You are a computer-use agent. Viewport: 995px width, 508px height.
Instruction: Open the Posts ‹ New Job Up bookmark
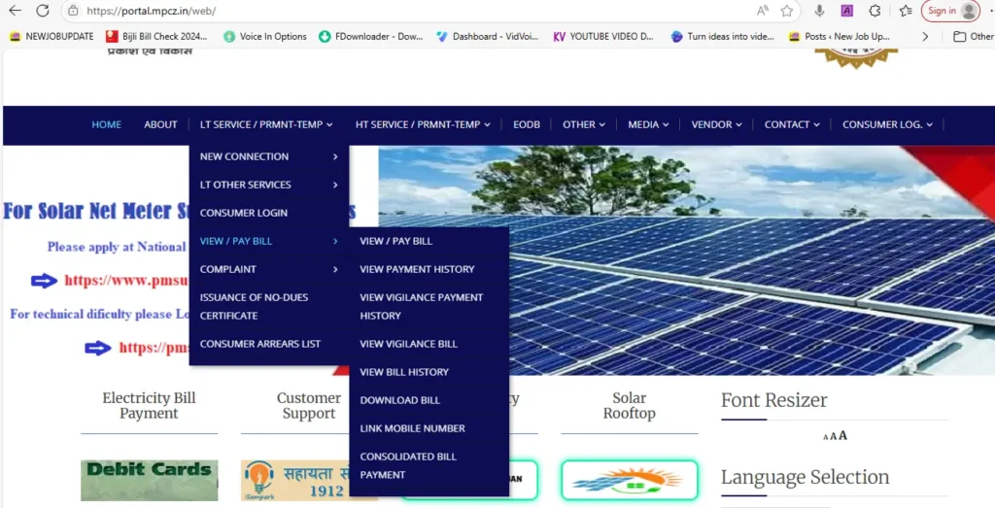point(839,37)
